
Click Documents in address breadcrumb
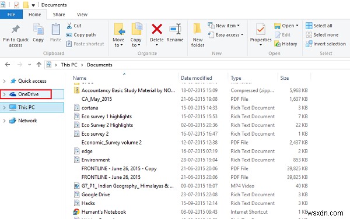tap(100, 65)
